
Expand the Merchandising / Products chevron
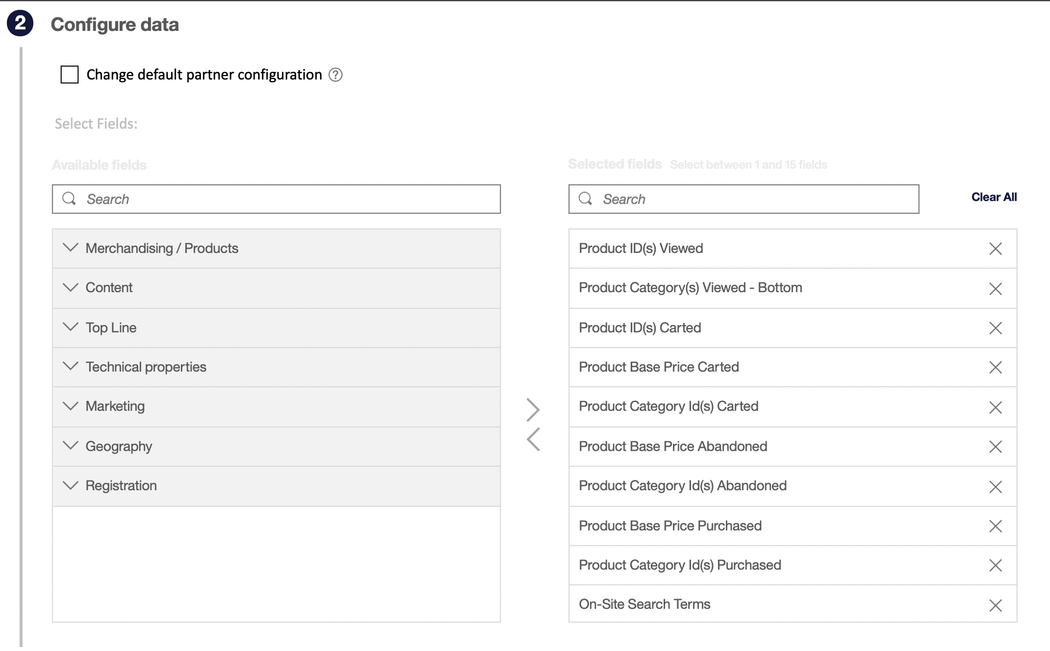(71, 247)
